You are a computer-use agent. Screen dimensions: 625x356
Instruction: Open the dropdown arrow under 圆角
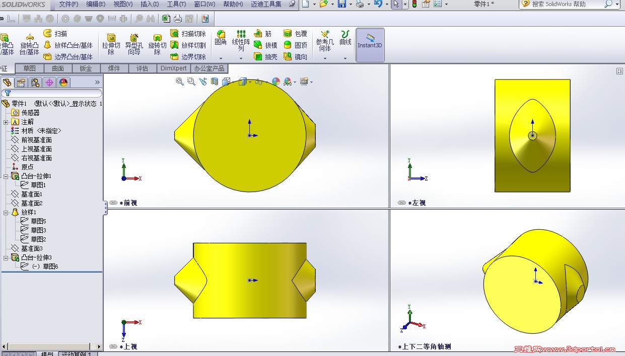click(221, 58)
